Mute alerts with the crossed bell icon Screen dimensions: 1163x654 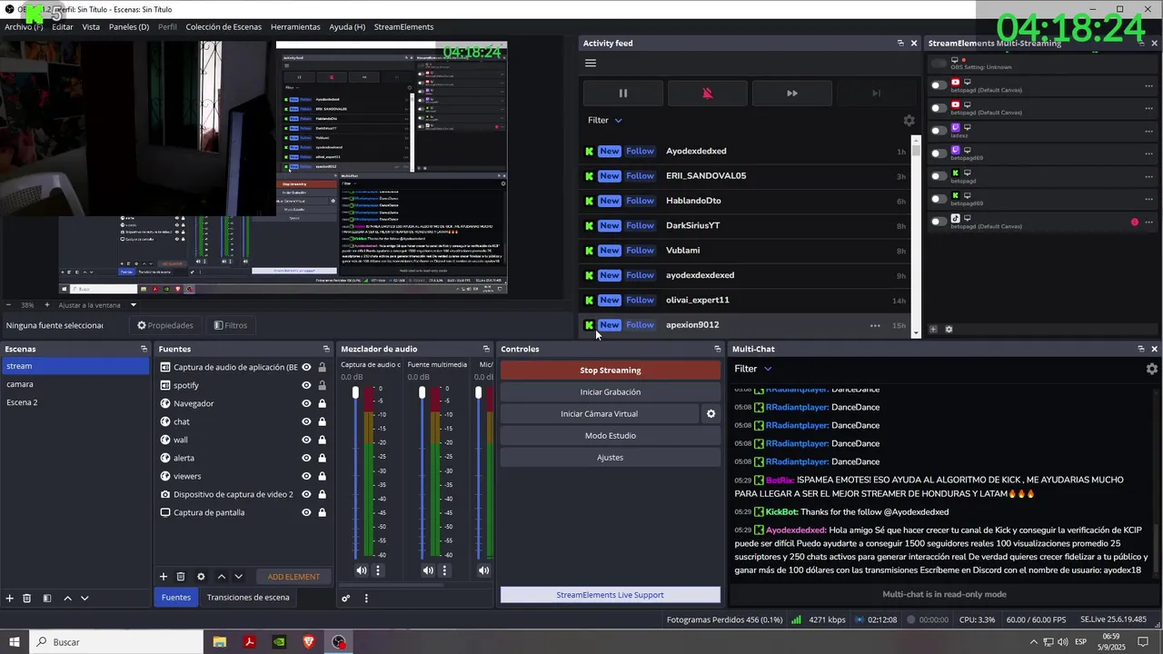(x=707, y=93)
